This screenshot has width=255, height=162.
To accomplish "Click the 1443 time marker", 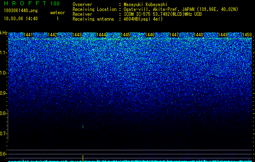I will point(77,35).
